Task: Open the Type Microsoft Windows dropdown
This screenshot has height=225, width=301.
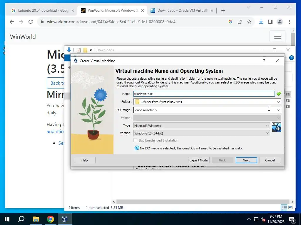Action: pyautogui.click(x=202, y=125)
